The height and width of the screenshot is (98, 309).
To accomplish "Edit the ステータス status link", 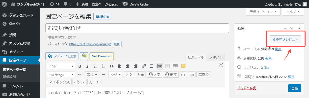I will pos(278,49).
